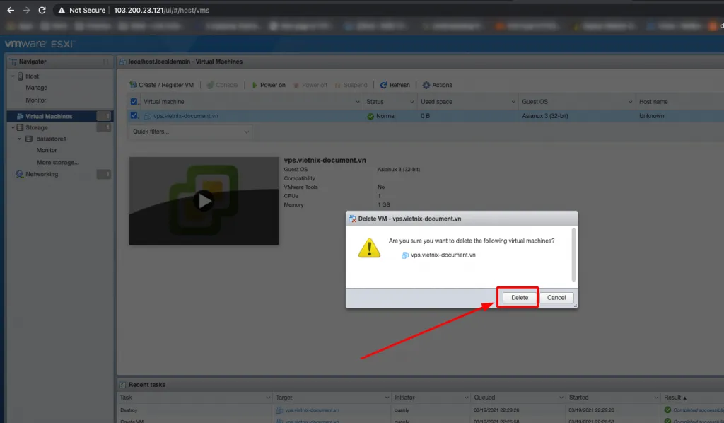Screen dimensions: 724x423
Task: Click the dialog's vertical scrollbar
Action: point(573,255)
